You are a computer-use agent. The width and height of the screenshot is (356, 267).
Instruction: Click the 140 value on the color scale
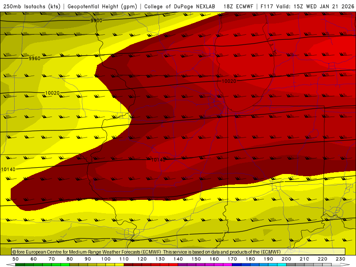coord(178,259)
